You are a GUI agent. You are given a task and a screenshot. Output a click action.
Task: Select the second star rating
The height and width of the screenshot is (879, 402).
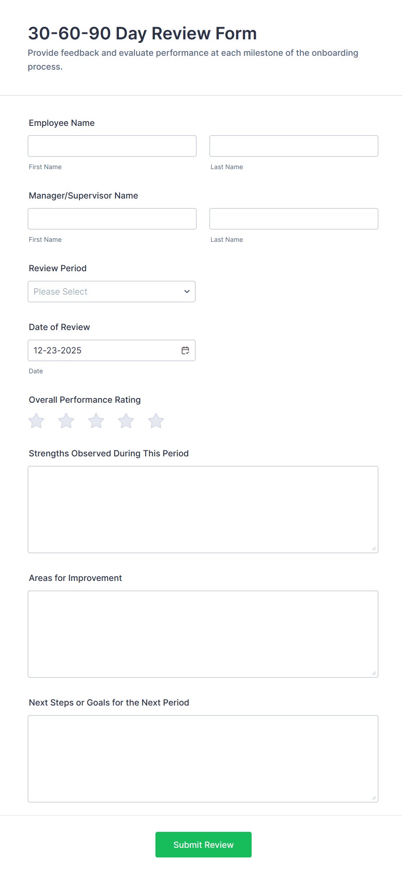click(66, 420)
